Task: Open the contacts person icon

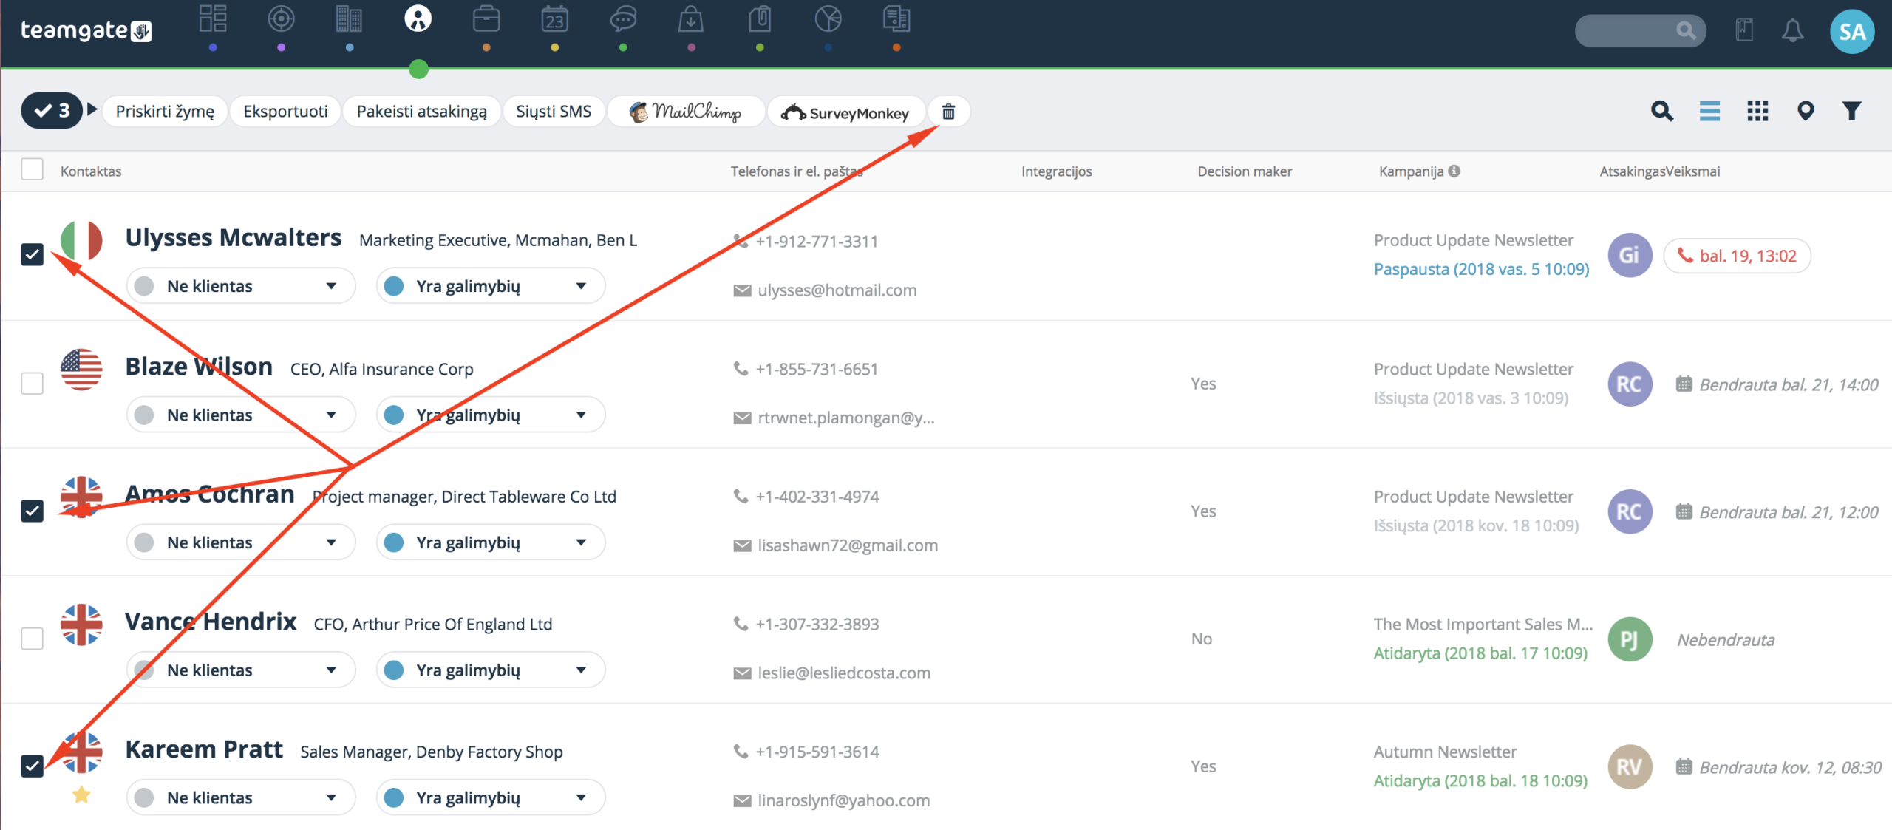Action: pos(418,19)
